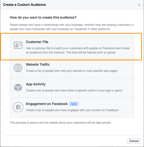The image size is (144, 147).
Task: Click the 'Use a customer file to match' description
Action: tap(78, 50)
